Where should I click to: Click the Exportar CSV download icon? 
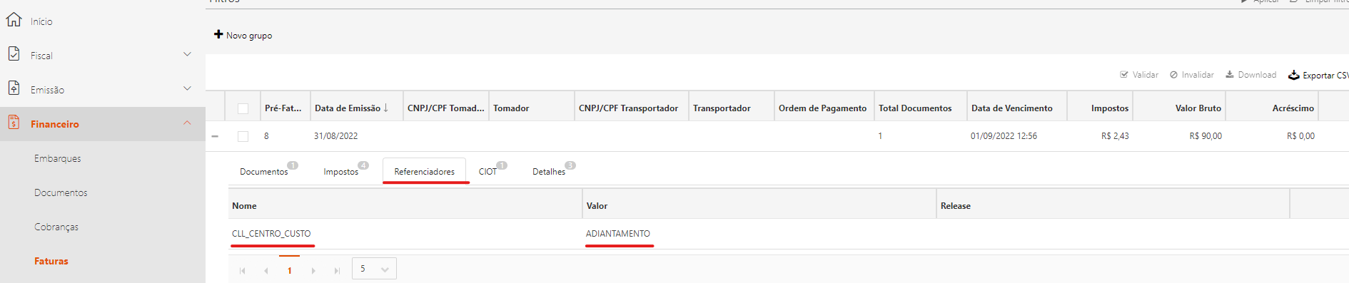pos(1294,75)
